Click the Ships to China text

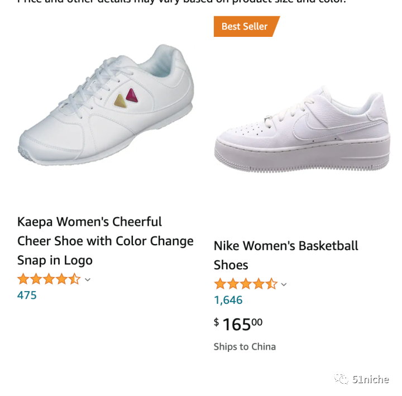(x=245, y=347)
